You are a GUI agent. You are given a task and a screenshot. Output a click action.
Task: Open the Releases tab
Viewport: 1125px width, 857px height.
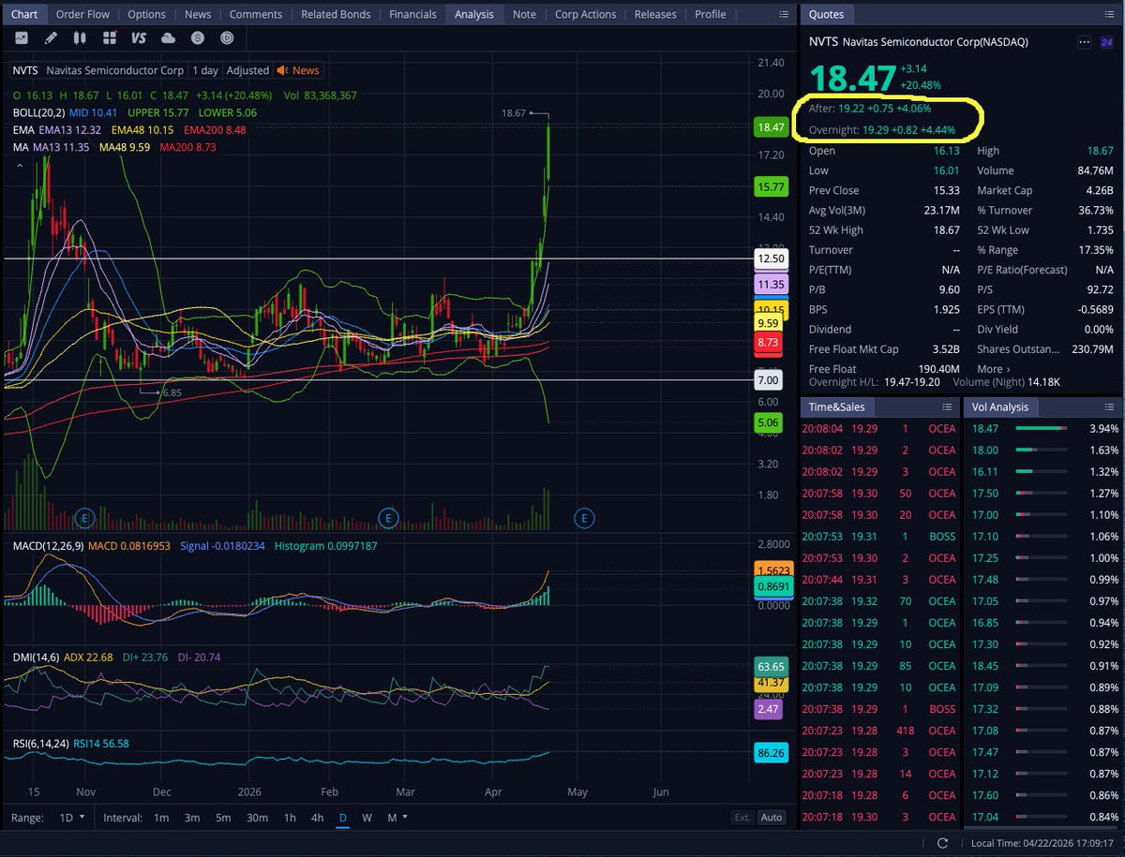pos(655,14)
